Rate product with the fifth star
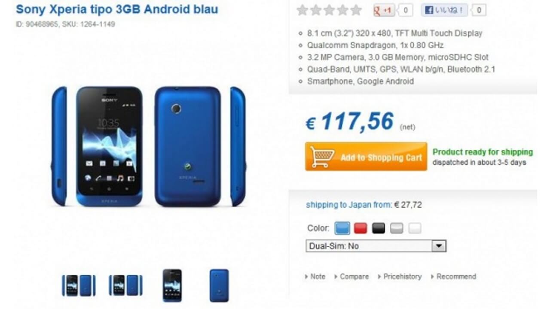The width and height of the screenshot is (550, 309). (356, 10)
